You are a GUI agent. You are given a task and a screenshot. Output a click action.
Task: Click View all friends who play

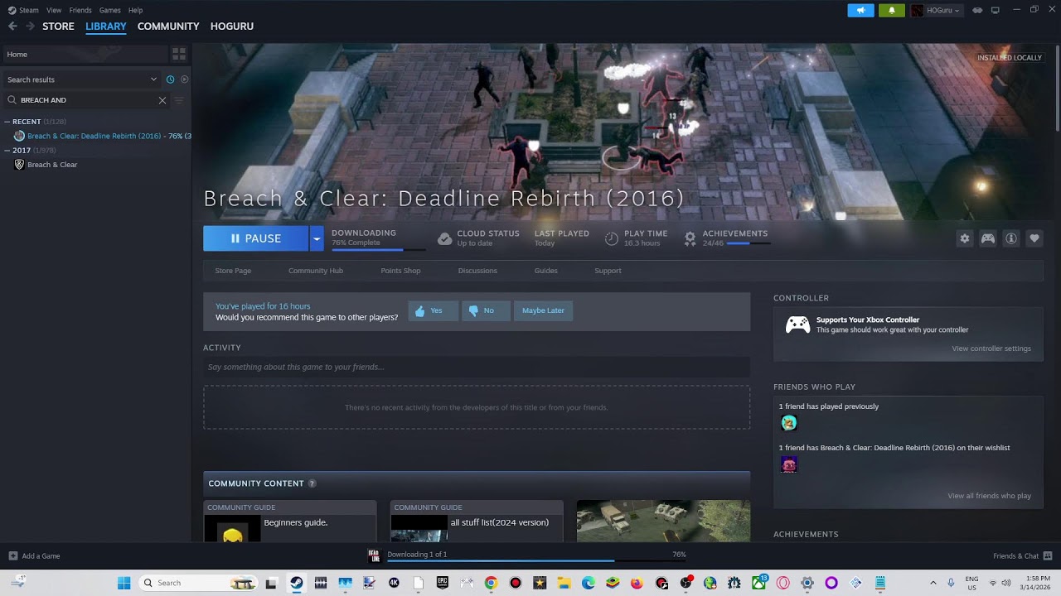click(990, 496)
